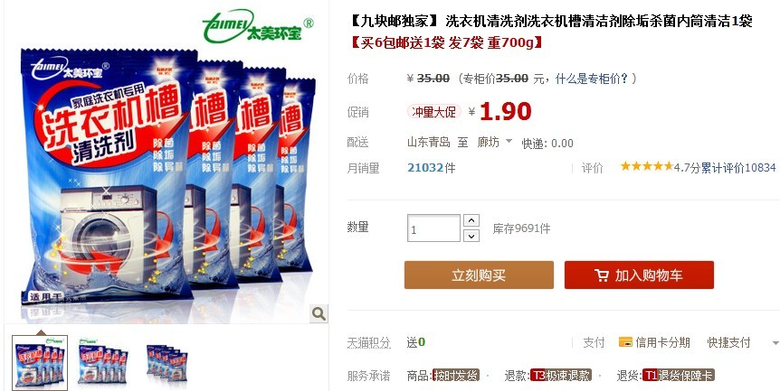This screenshot has width=780, height=391.
Task: Click the five-star rating icons
Action: pos(647,167)
